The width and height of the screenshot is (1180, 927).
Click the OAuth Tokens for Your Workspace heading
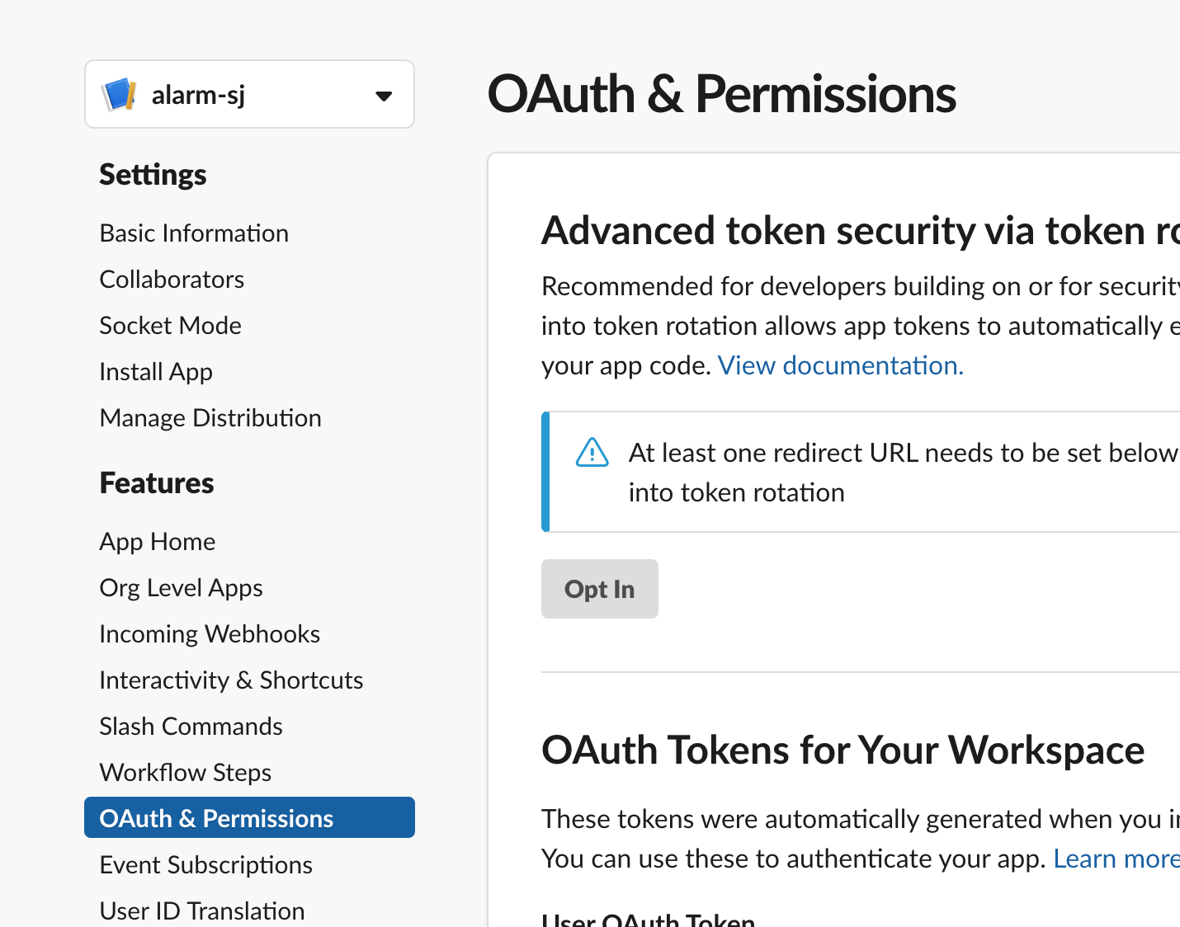click(x=843, y=751)
